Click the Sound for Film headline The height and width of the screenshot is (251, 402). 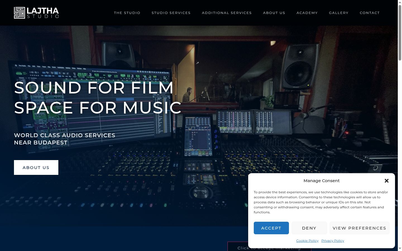coord(98,97)
